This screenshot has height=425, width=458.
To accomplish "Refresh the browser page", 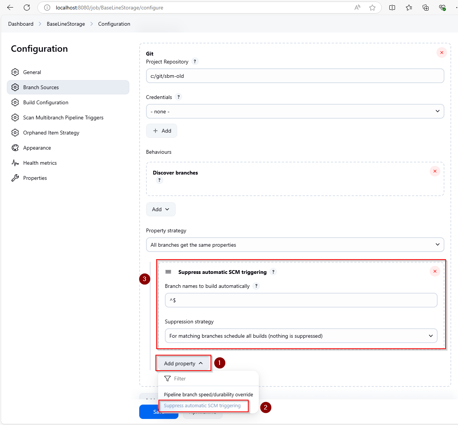I will click(27, 8).
